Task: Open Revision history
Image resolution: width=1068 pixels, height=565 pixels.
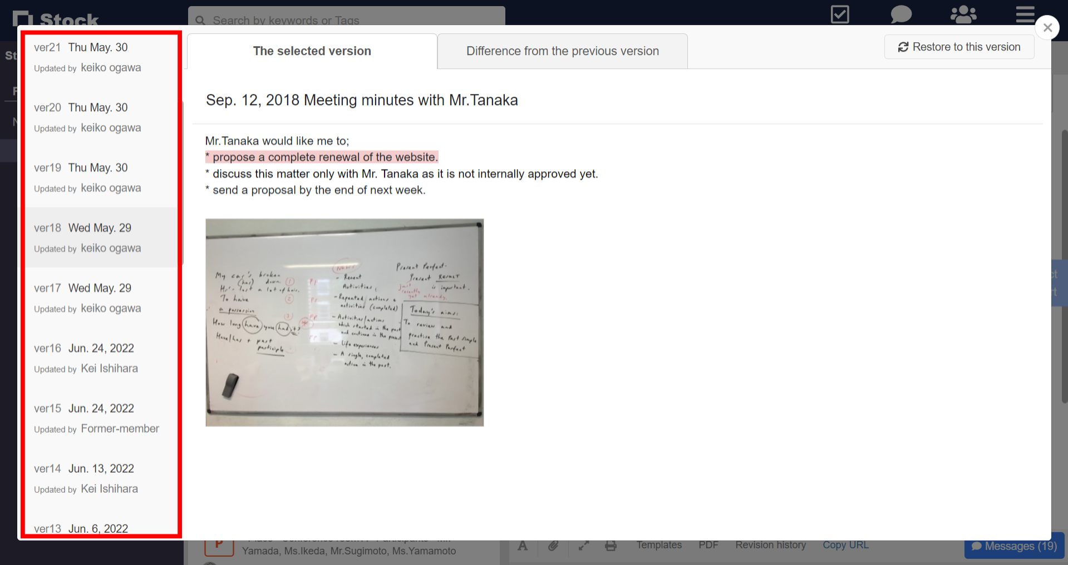Action: (770, 545)
